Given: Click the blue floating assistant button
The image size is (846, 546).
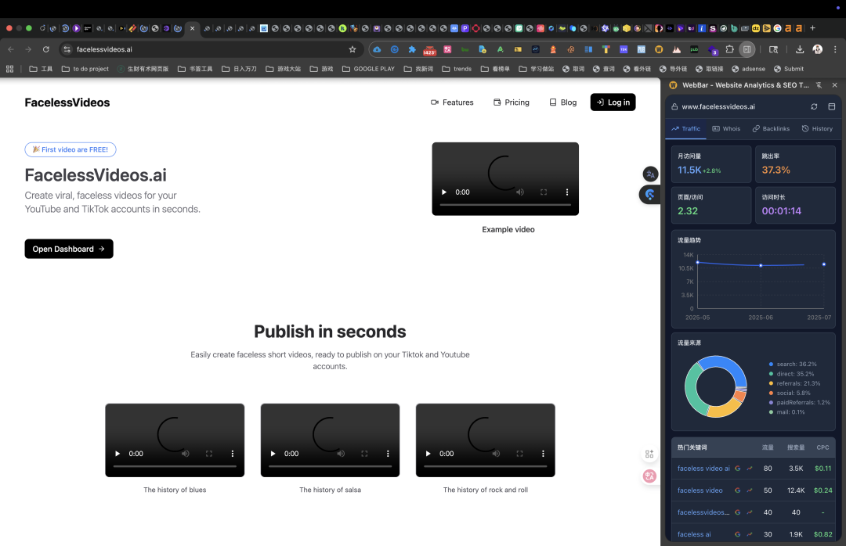Looking at the screenshot, I should pyautogui.click(x=650, y=195).
